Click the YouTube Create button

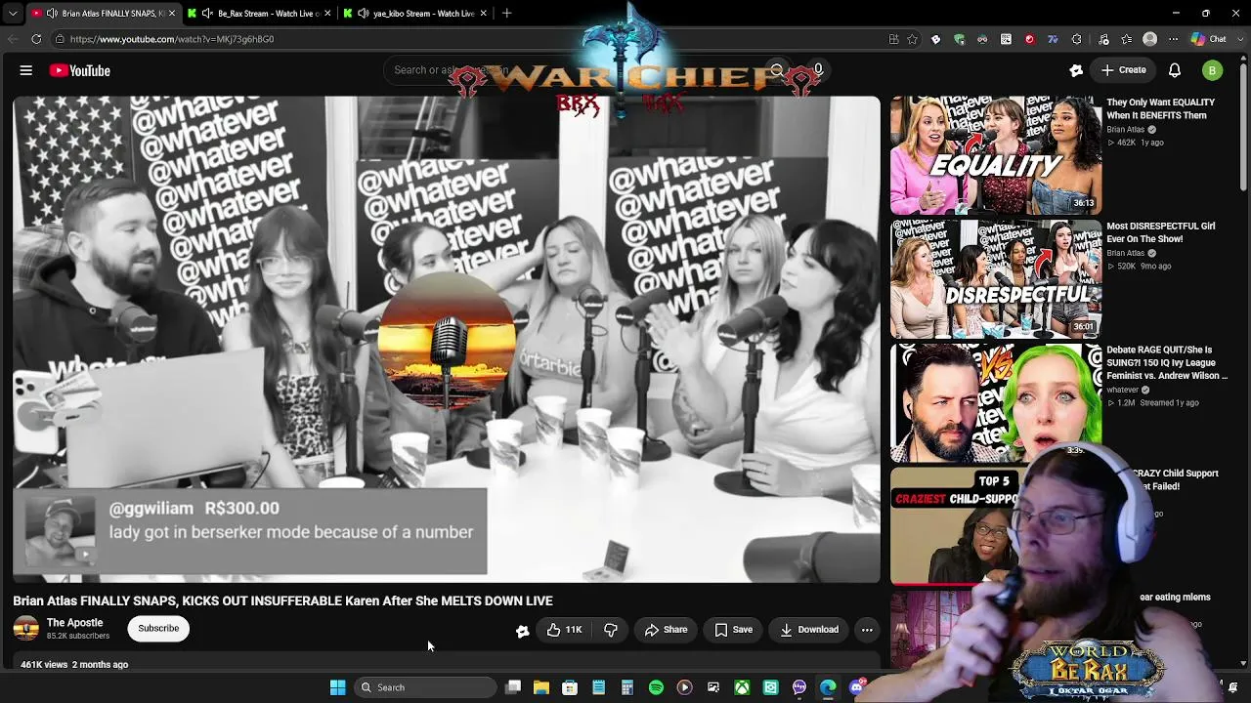tap(1123, 70)
